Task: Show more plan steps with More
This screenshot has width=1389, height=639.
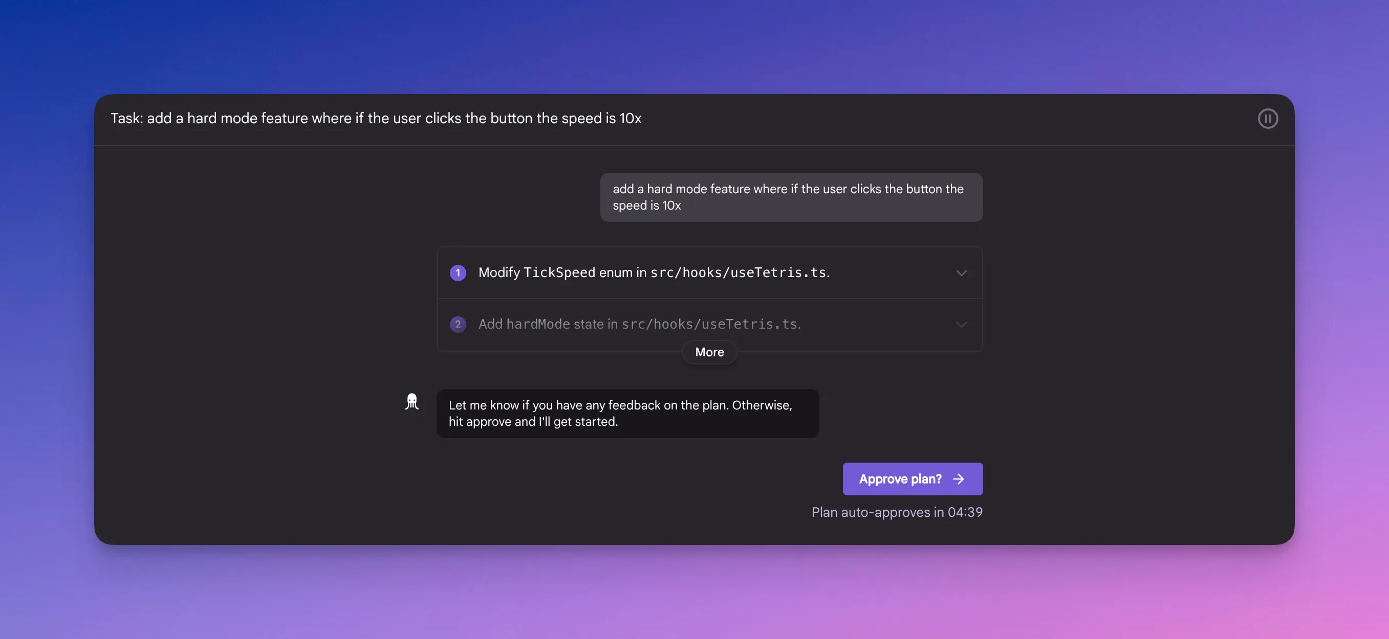Action: 709,352
